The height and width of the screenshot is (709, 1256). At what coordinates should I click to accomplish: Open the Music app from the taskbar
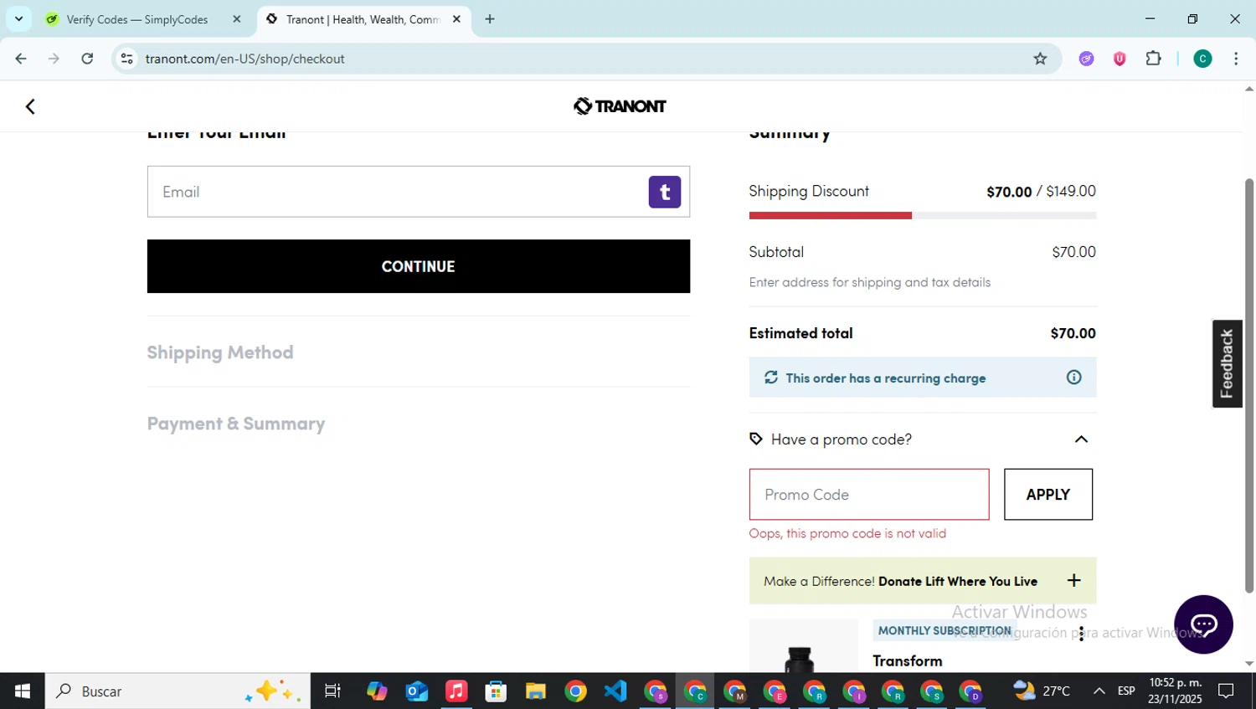click(x=456, y=691)
